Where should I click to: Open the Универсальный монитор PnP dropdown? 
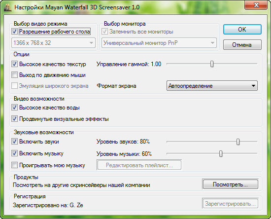pos(159,43)
